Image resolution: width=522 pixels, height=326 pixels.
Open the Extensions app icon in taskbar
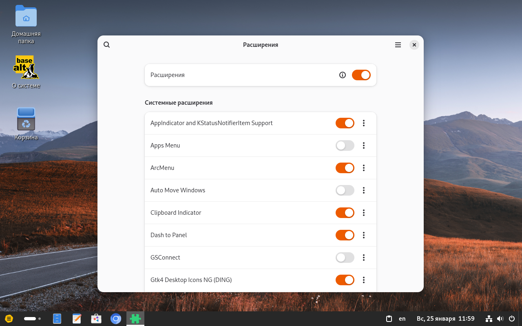click(135, 318)
